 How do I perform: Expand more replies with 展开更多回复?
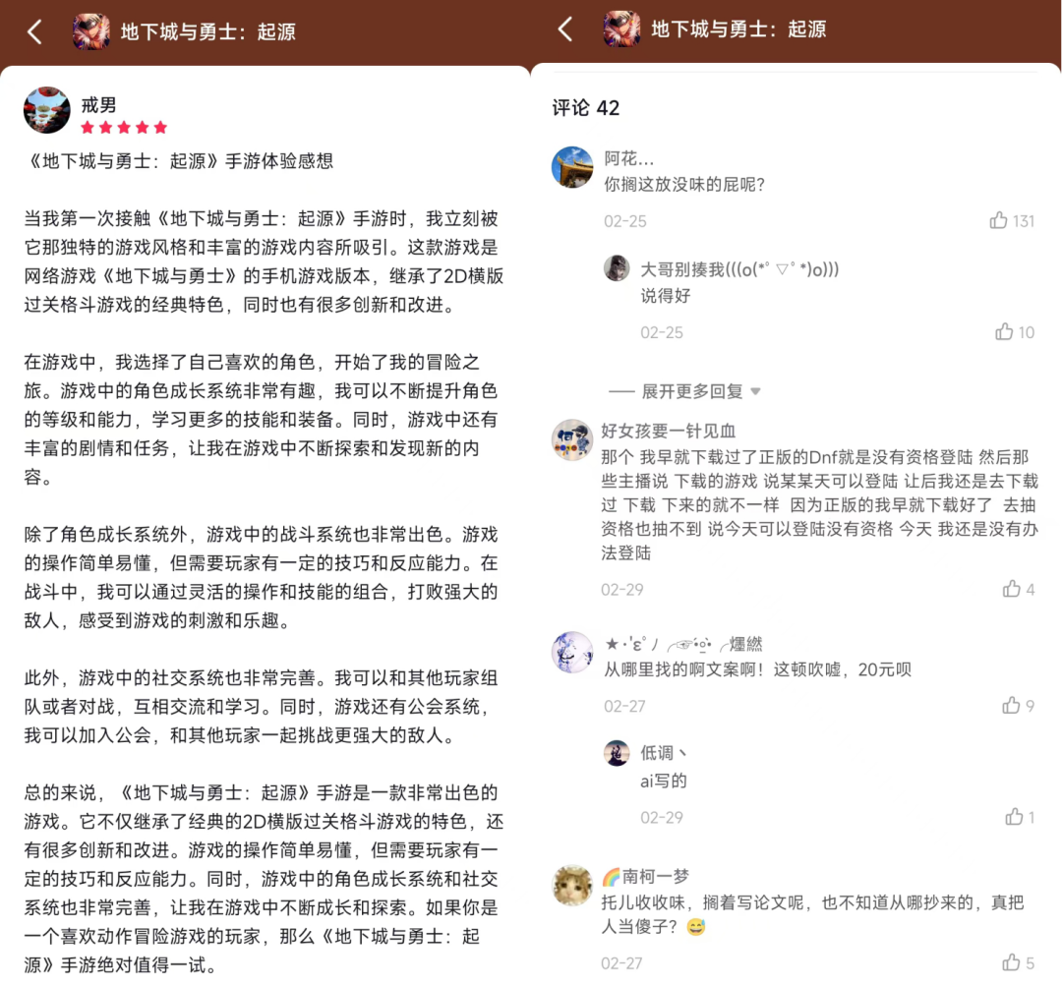click(x=684, y=391)
